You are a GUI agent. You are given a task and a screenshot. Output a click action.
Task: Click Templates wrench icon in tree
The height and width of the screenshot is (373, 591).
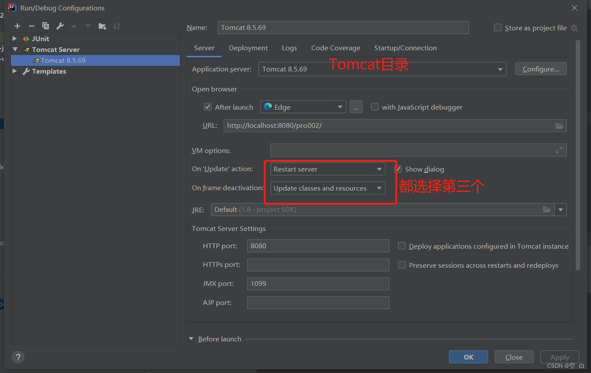tap(26, 71)
